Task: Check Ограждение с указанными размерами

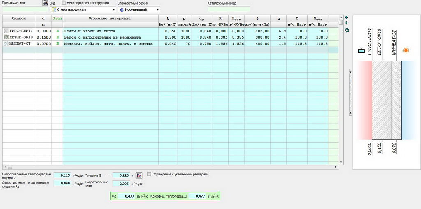Action: [x=149, y=174]
